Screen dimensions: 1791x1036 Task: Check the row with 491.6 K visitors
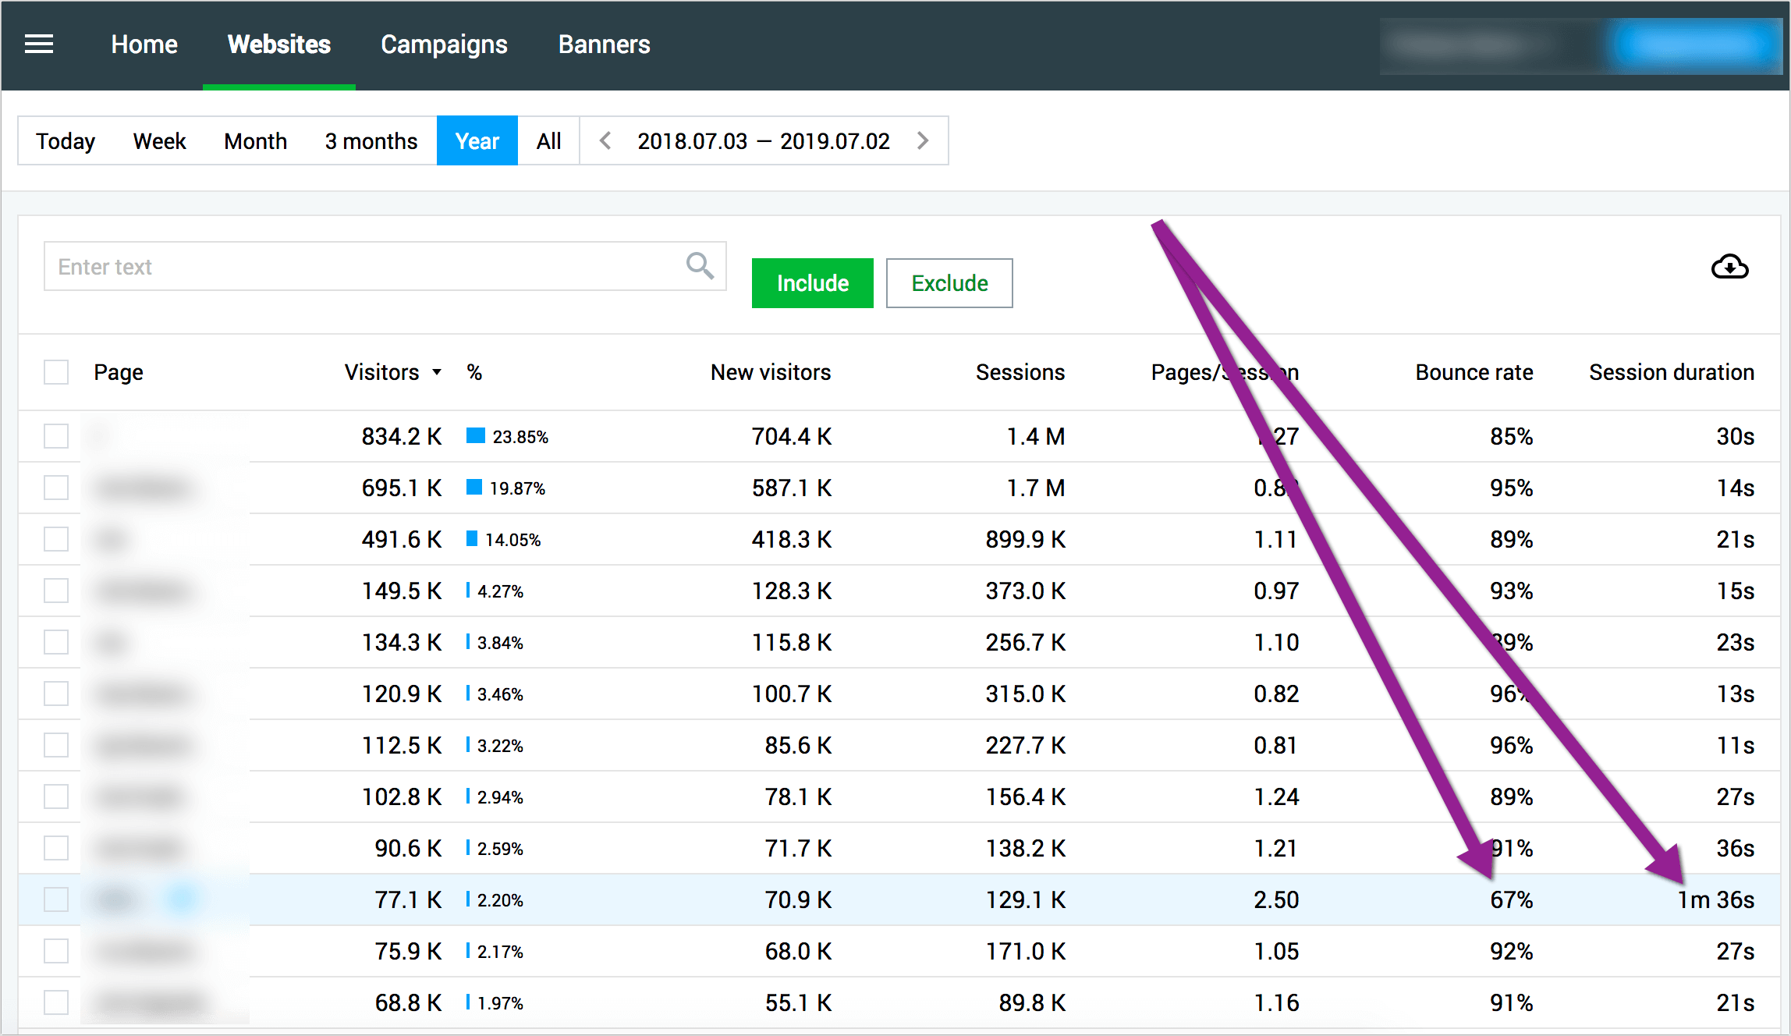(56, 539)
